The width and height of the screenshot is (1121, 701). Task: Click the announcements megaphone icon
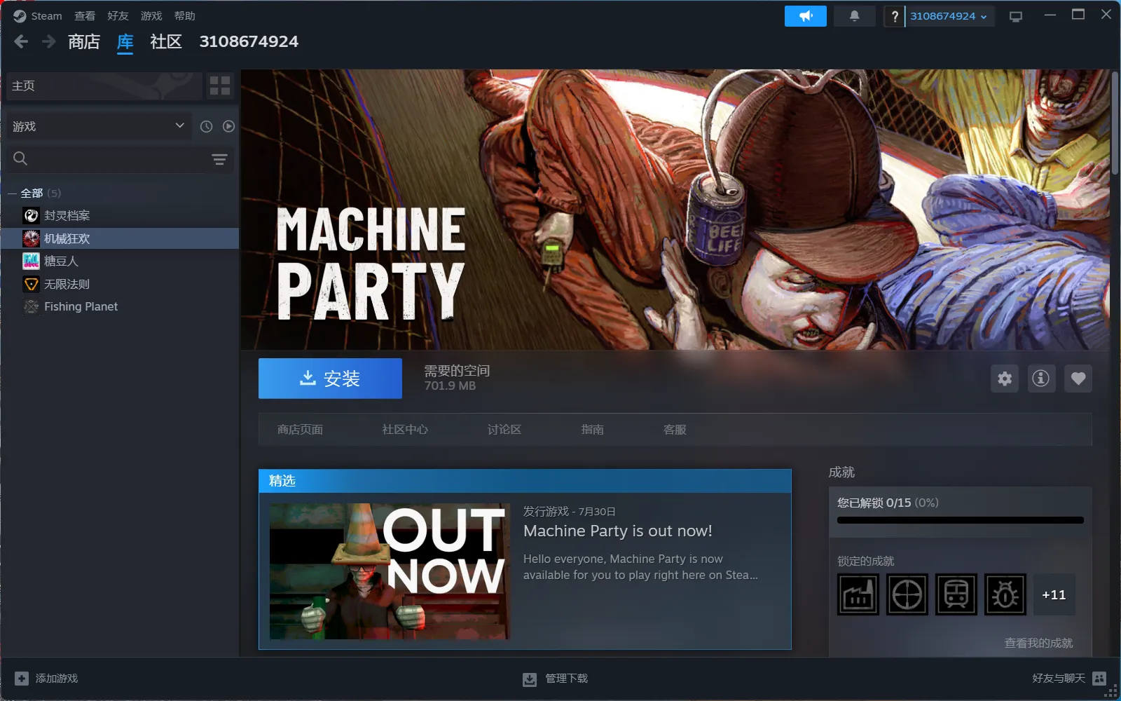805,16
